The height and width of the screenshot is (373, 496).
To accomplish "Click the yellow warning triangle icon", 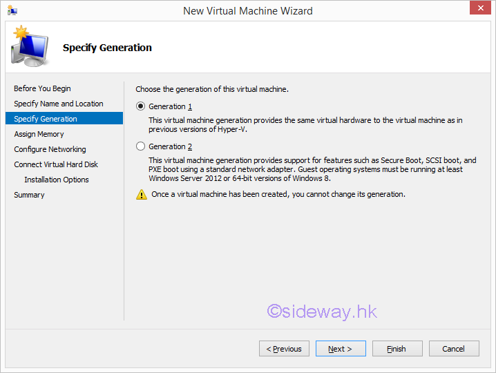I will coord(142,195).
